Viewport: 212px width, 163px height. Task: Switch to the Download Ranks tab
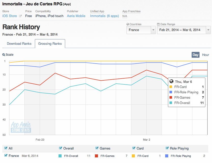19,44
